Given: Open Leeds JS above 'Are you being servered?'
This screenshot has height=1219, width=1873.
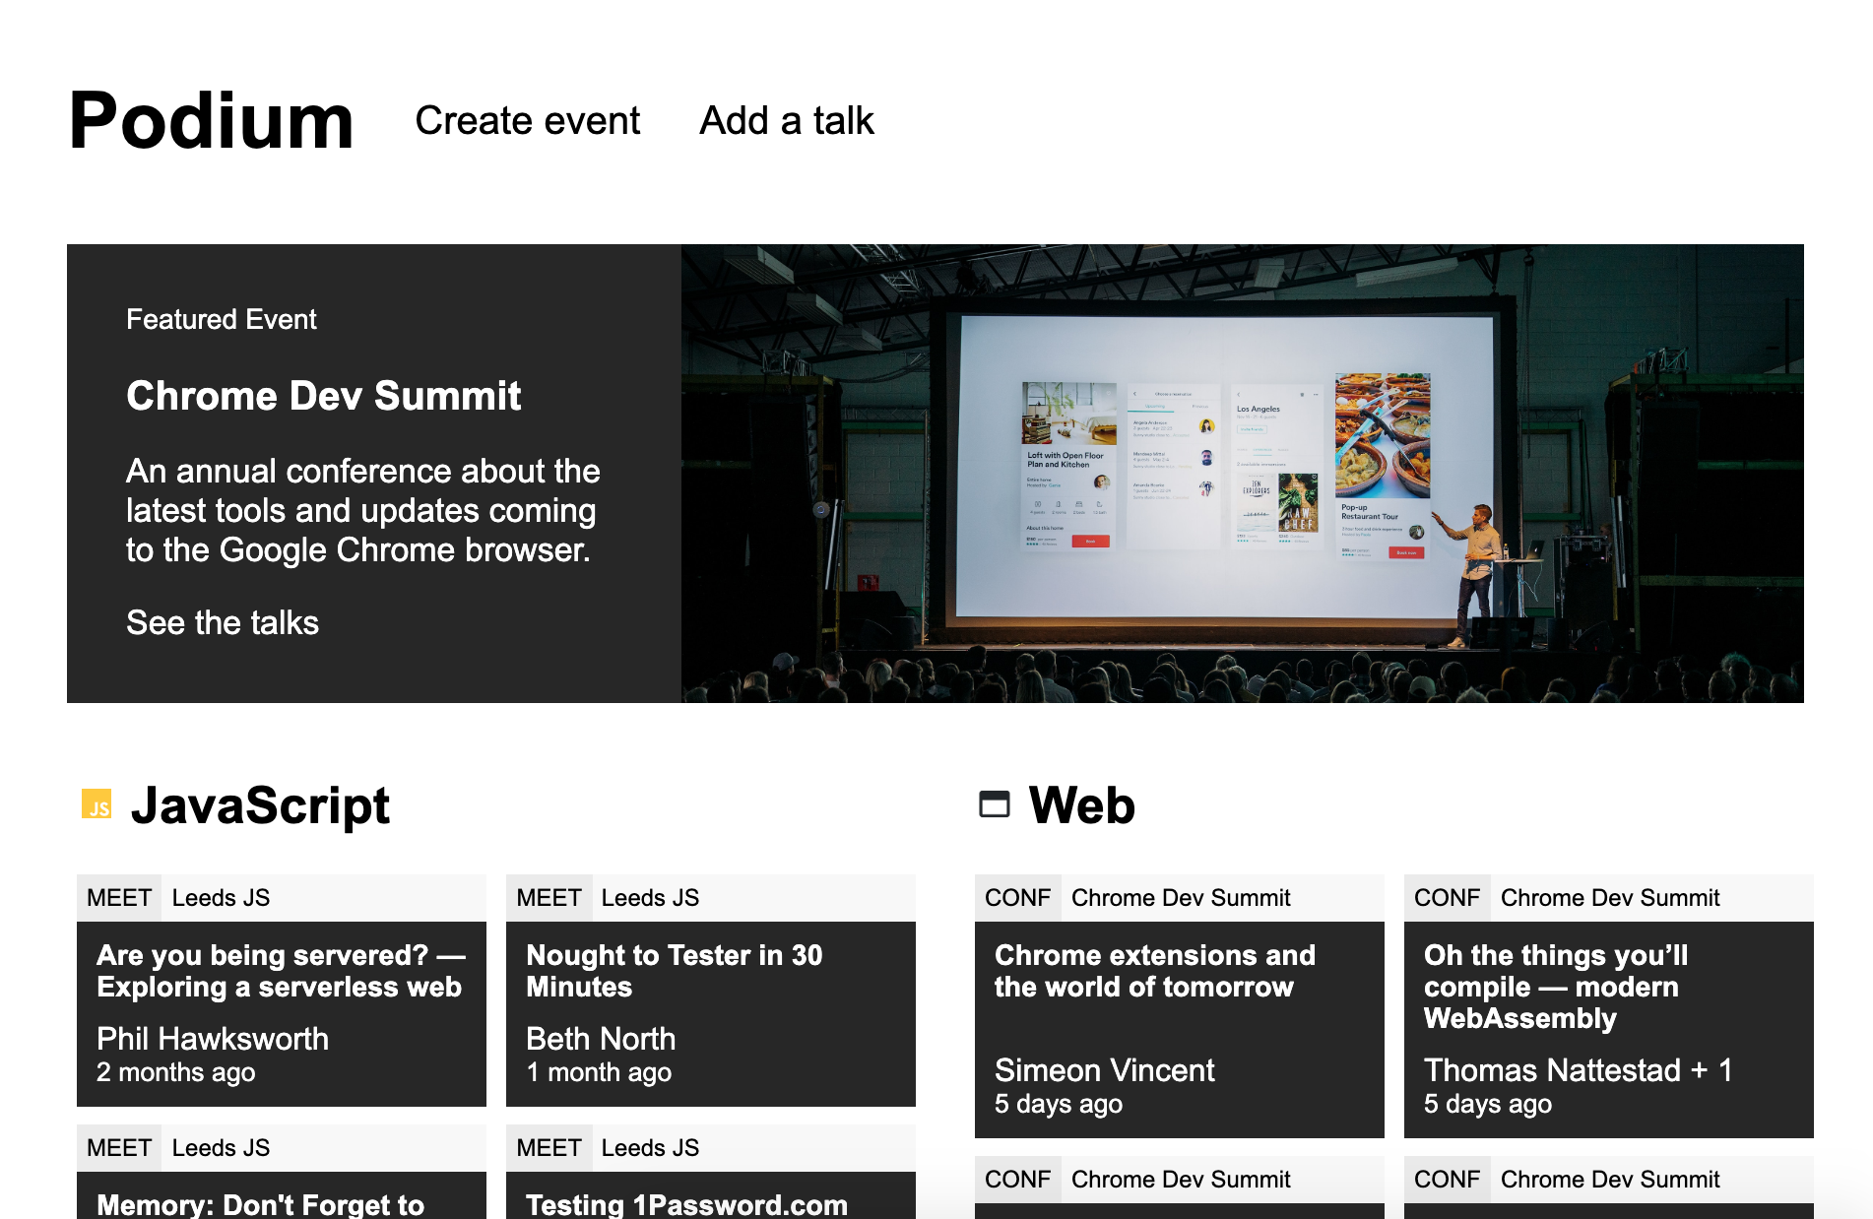Looking at the screenshot, I should pyautogui.click(x=221, y=898).
